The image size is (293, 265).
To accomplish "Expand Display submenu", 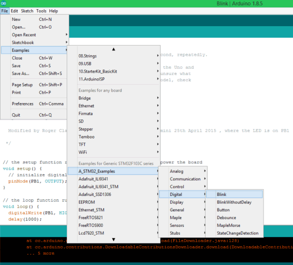I will click(183, 202).
